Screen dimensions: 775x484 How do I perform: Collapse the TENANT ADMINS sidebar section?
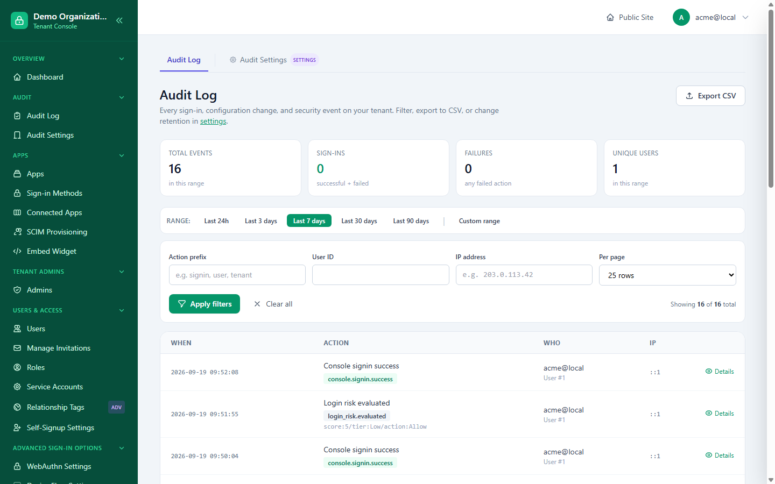click(x=122, y=272)
